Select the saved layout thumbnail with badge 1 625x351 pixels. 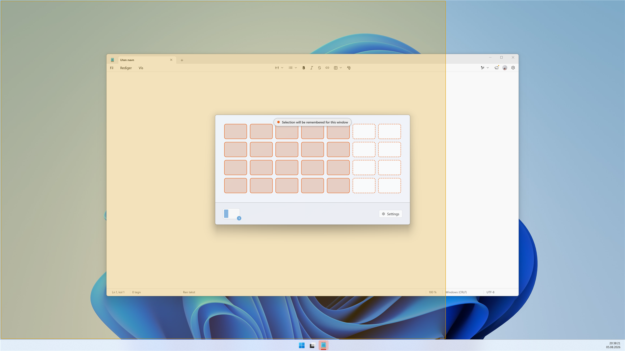pos(231,214)
